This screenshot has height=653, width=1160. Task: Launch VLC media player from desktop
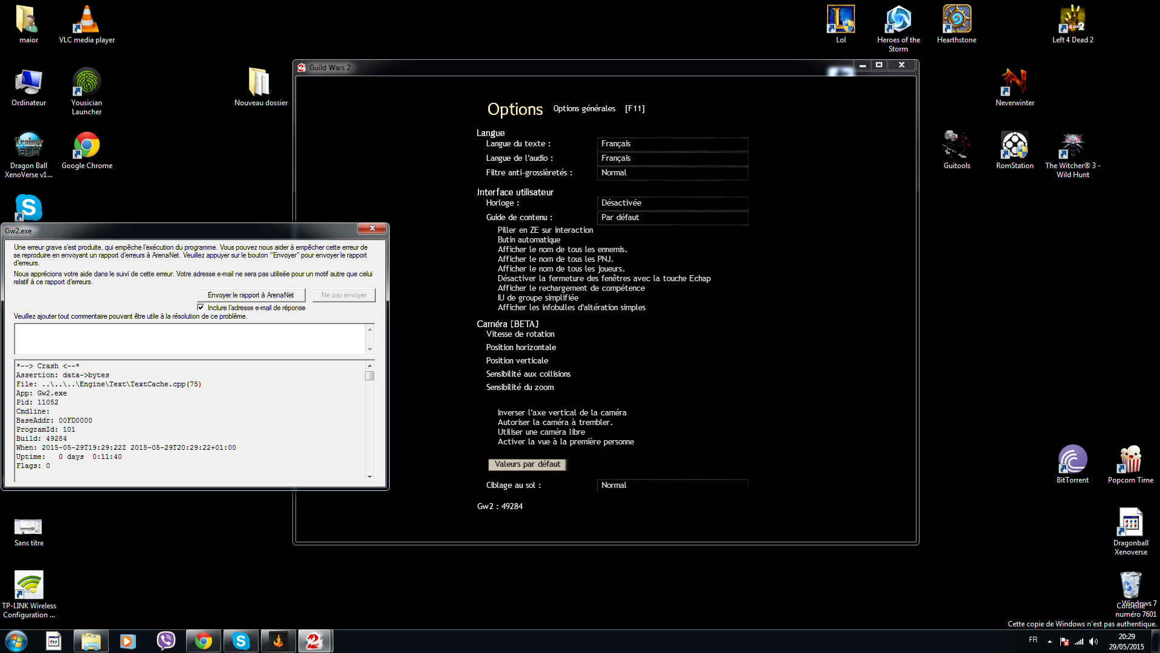click(x=87, y=24)
